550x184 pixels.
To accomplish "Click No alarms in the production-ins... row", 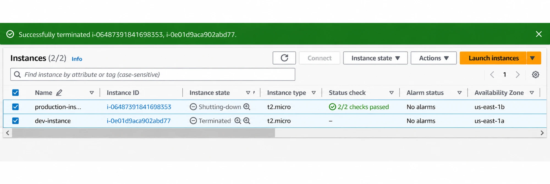I will [x=421, y=107].
